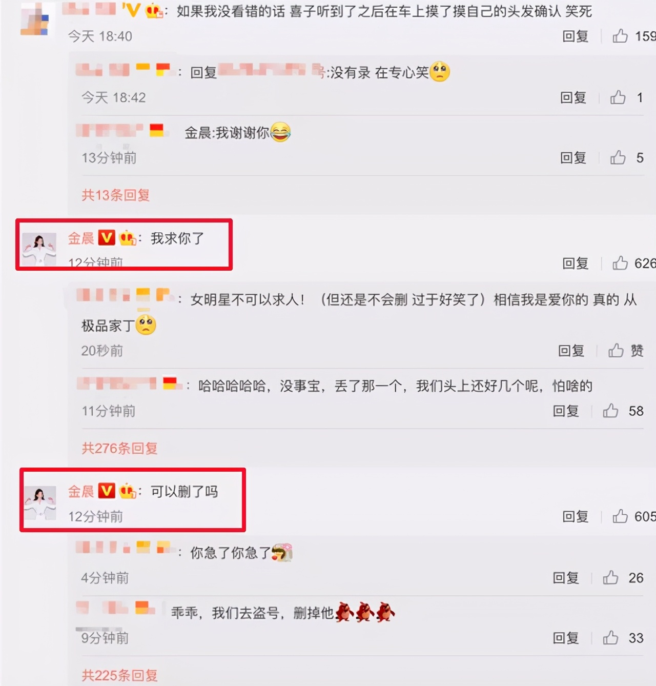The height and width of the screenshot is (686, 656).
Task: Like the 18:40 comment with 159 likes
Action: [620, 36]
